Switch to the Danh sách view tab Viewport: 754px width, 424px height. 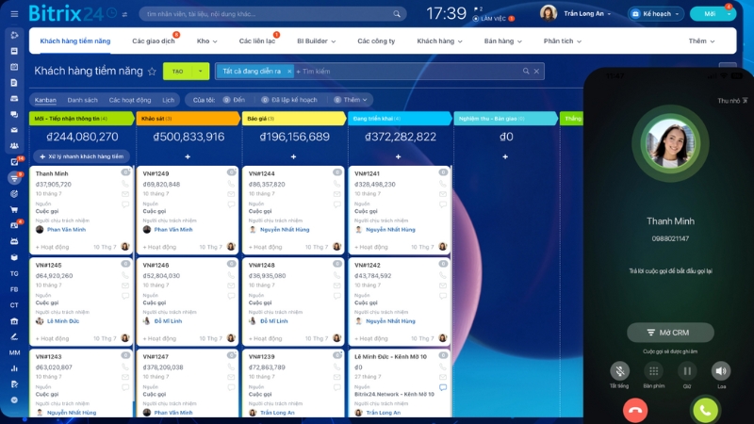pyautogui.click(x=82, y=100)
